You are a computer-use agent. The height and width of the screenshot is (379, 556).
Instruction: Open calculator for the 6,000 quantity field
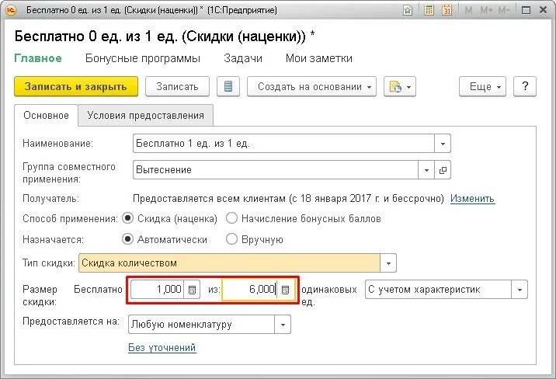(286, 290)
